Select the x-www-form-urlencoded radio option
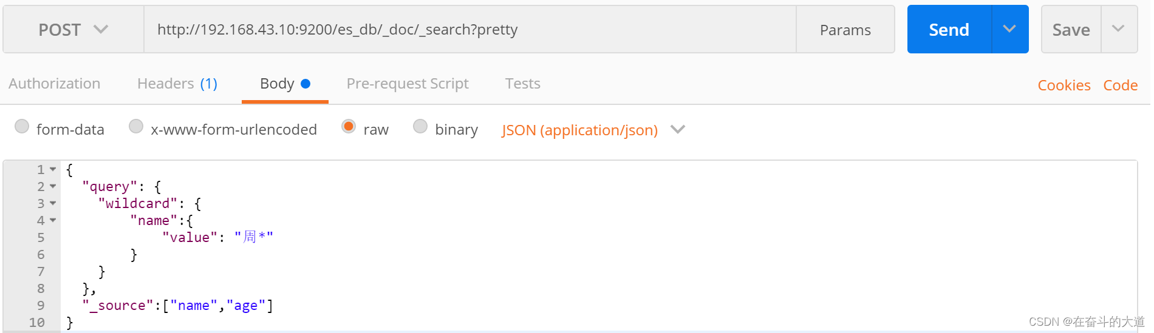Screen dimensions: 1154x333 click(136, 126)
